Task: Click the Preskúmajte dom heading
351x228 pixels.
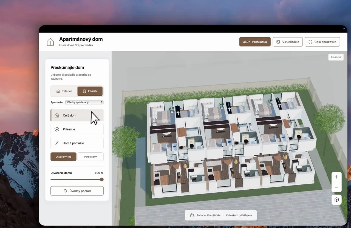Action: pyautogui.click(x=67, y=67)
